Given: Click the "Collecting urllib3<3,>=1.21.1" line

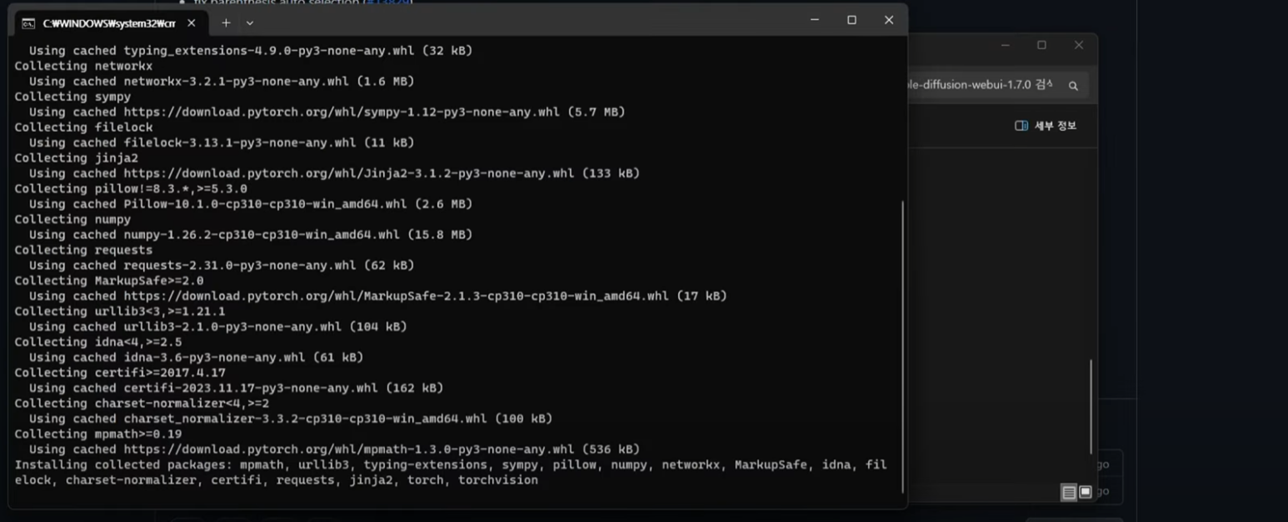Looking at the screenshot, I should (x=120, y=311).
